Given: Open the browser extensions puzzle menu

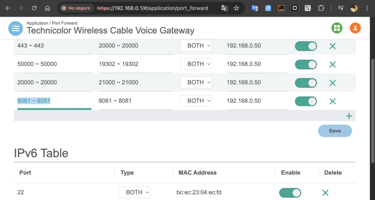Looking at the screenshot, I should click(321, 8).
